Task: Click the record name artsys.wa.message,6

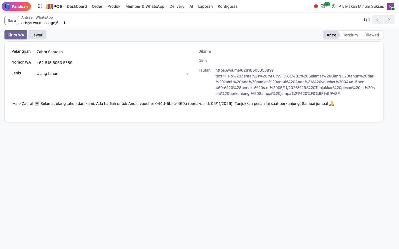Action: (x=40, y=23)
